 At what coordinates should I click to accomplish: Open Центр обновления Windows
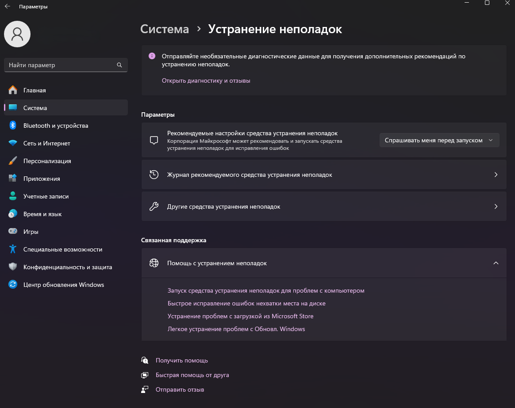pyautogui.click(x=63, y=285)
